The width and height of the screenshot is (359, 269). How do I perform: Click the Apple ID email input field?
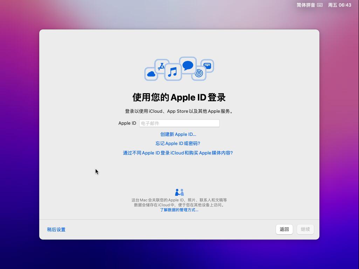pyautogui.click(x=179, y=123)
